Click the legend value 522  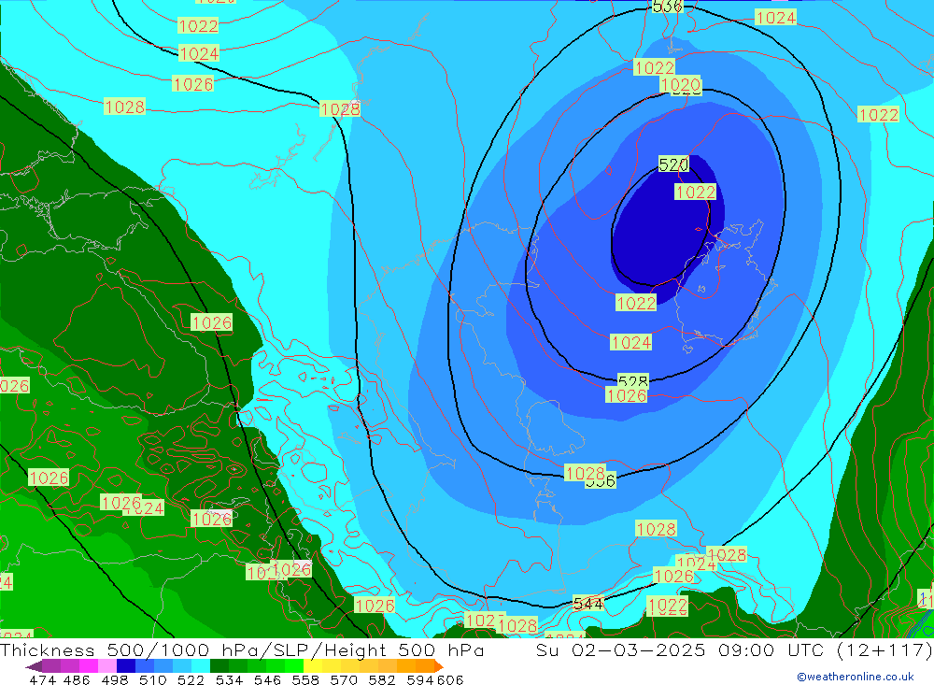pyautogui.click(x=191, y=679)
